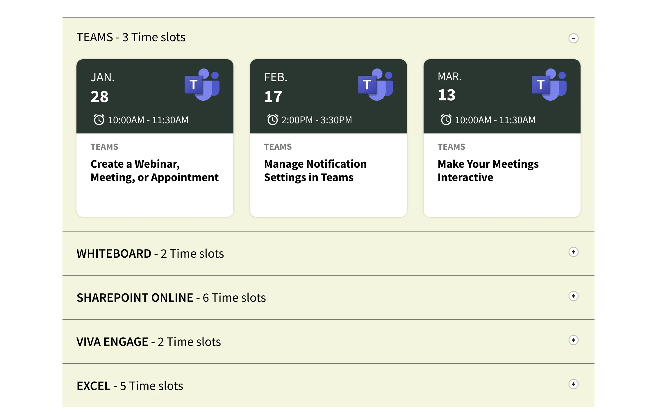Click the 'TEAMS - 3 Time slots' header
657x412 pixels.
click(x=131, y=37)
